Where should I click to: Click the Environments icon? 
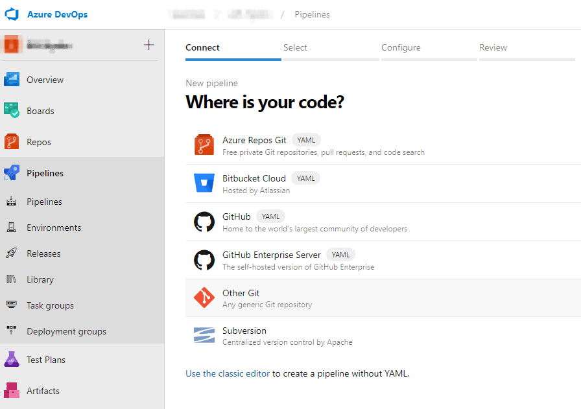click(12, 227)
